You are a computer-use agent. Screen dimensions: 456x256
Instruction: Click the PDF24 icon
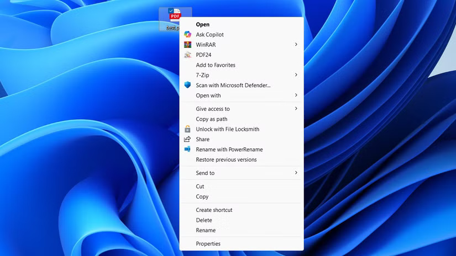click(188, 55)
